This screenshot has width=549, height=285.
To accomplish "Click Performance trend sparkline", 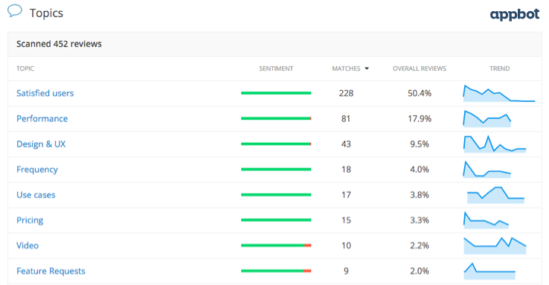I will coord(487,119).
